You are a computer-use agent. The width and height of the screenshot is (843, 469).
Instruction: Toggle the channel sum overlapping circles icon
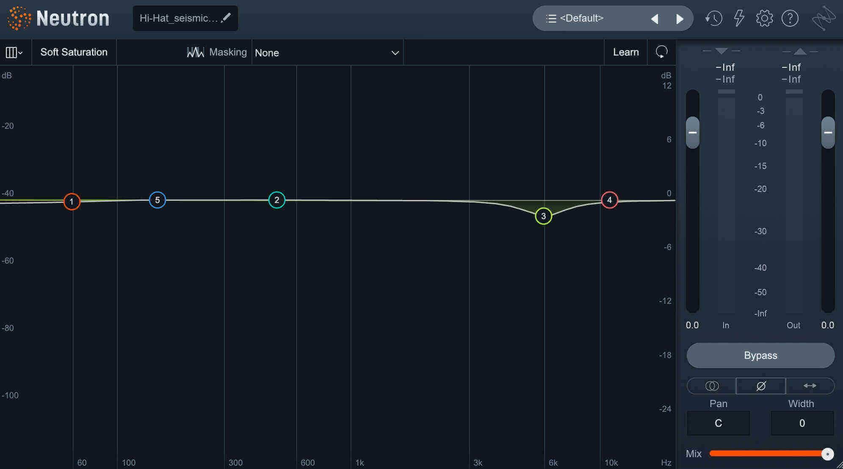pos(712,386)
